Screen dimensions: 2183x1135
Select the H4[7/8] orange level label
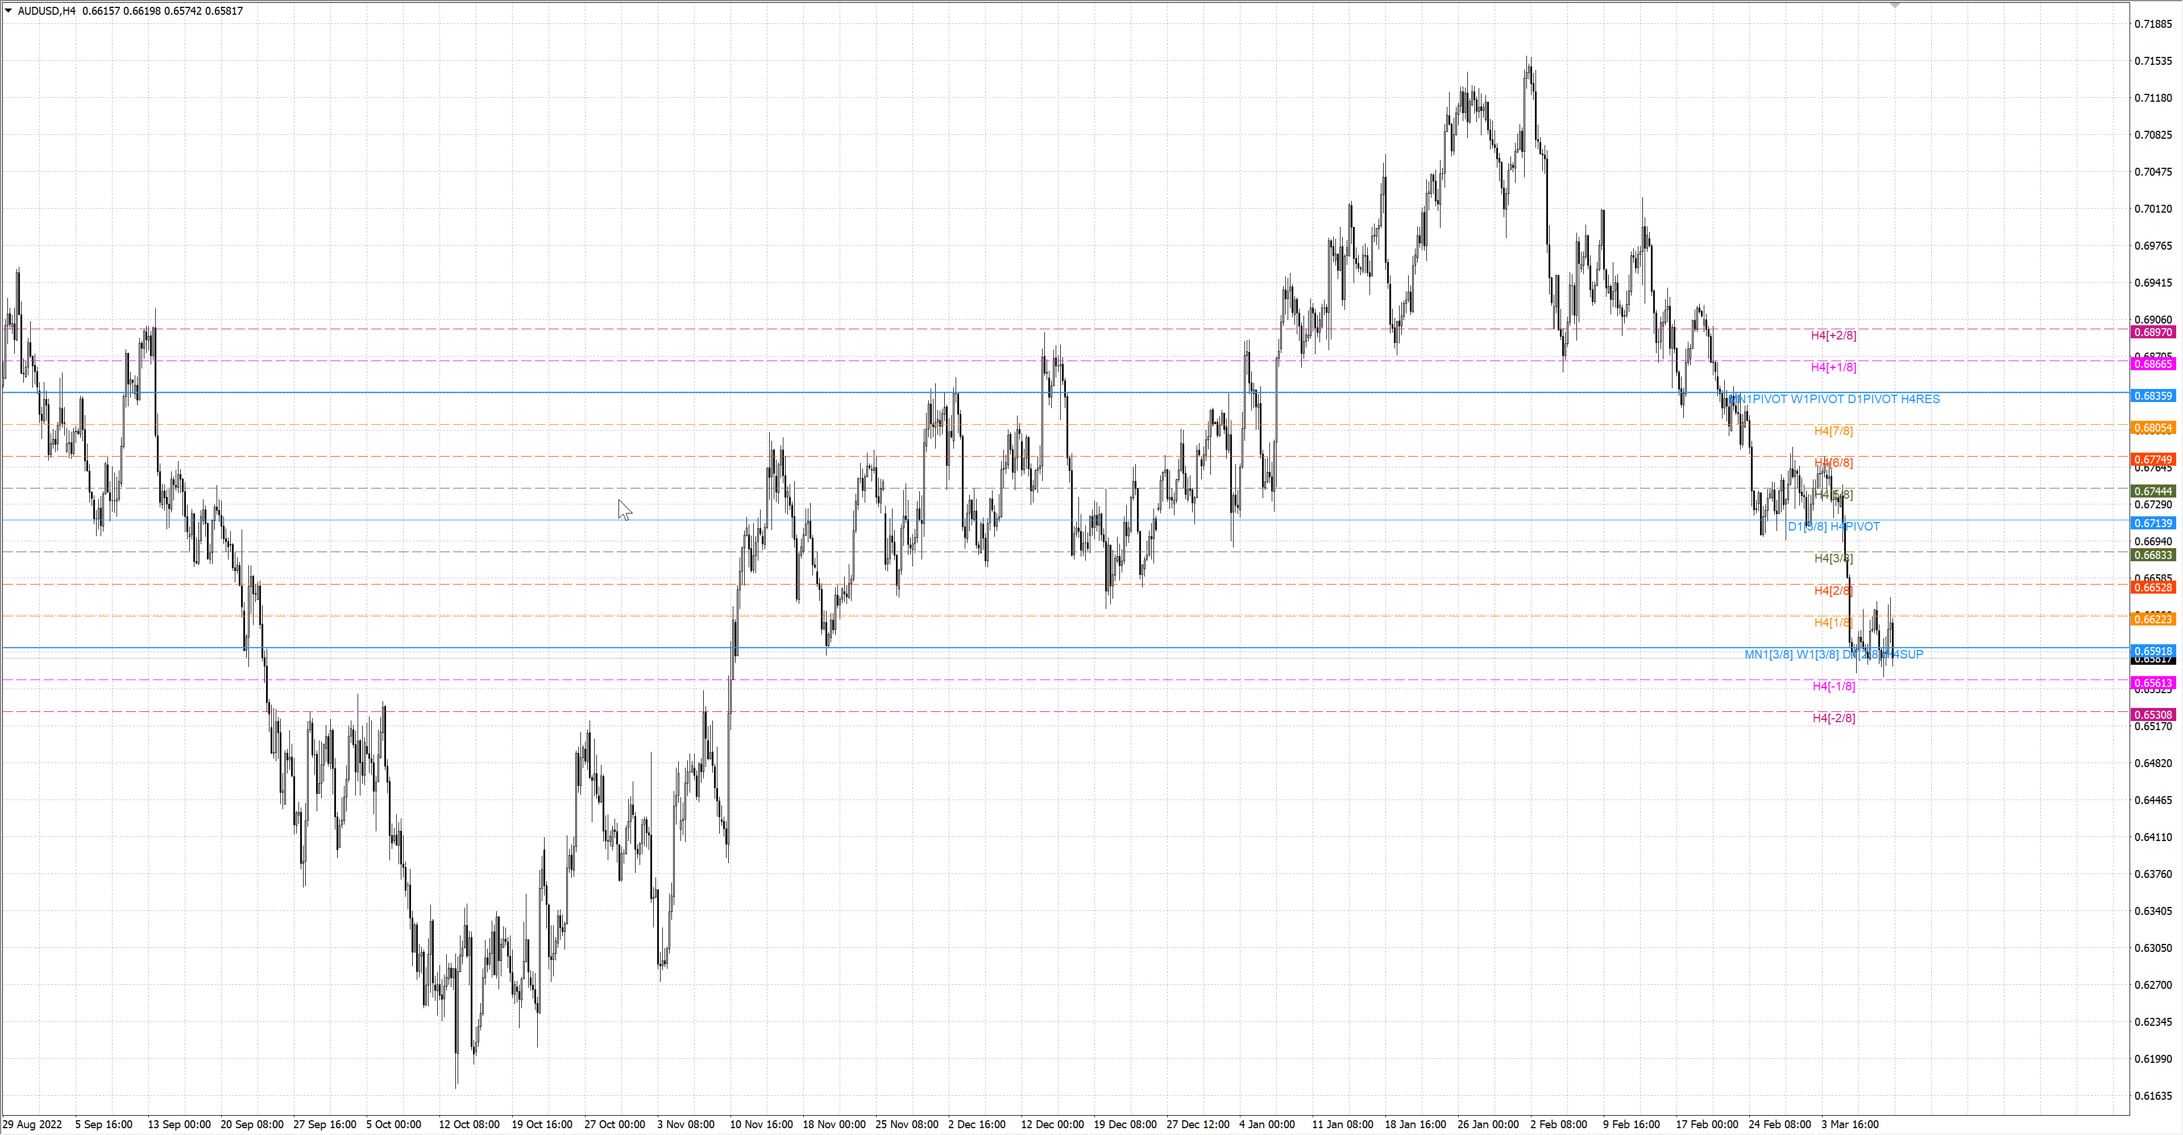[1833, 432]
